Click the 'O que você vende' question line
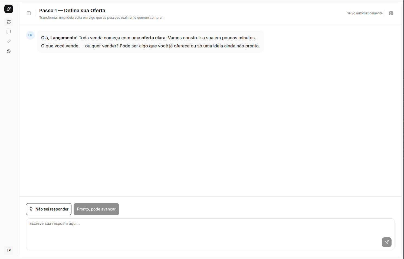 click(150, 46)
